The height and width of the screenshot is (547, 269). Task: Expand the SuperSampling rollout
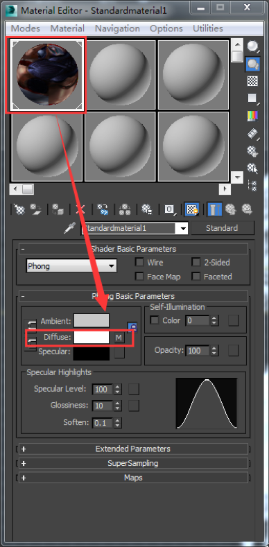[x=133, y=463]
